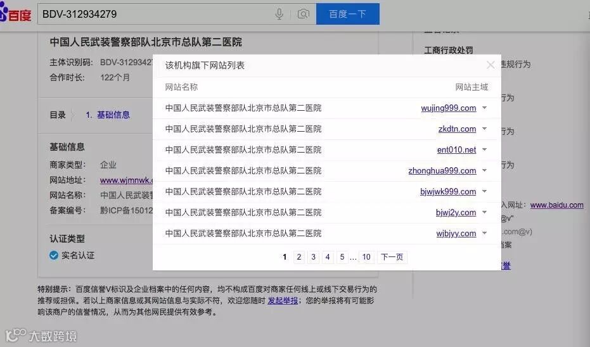590x347 pixels.
Task: Click the 百度一下 search button
Action: (x=348, y=14)
